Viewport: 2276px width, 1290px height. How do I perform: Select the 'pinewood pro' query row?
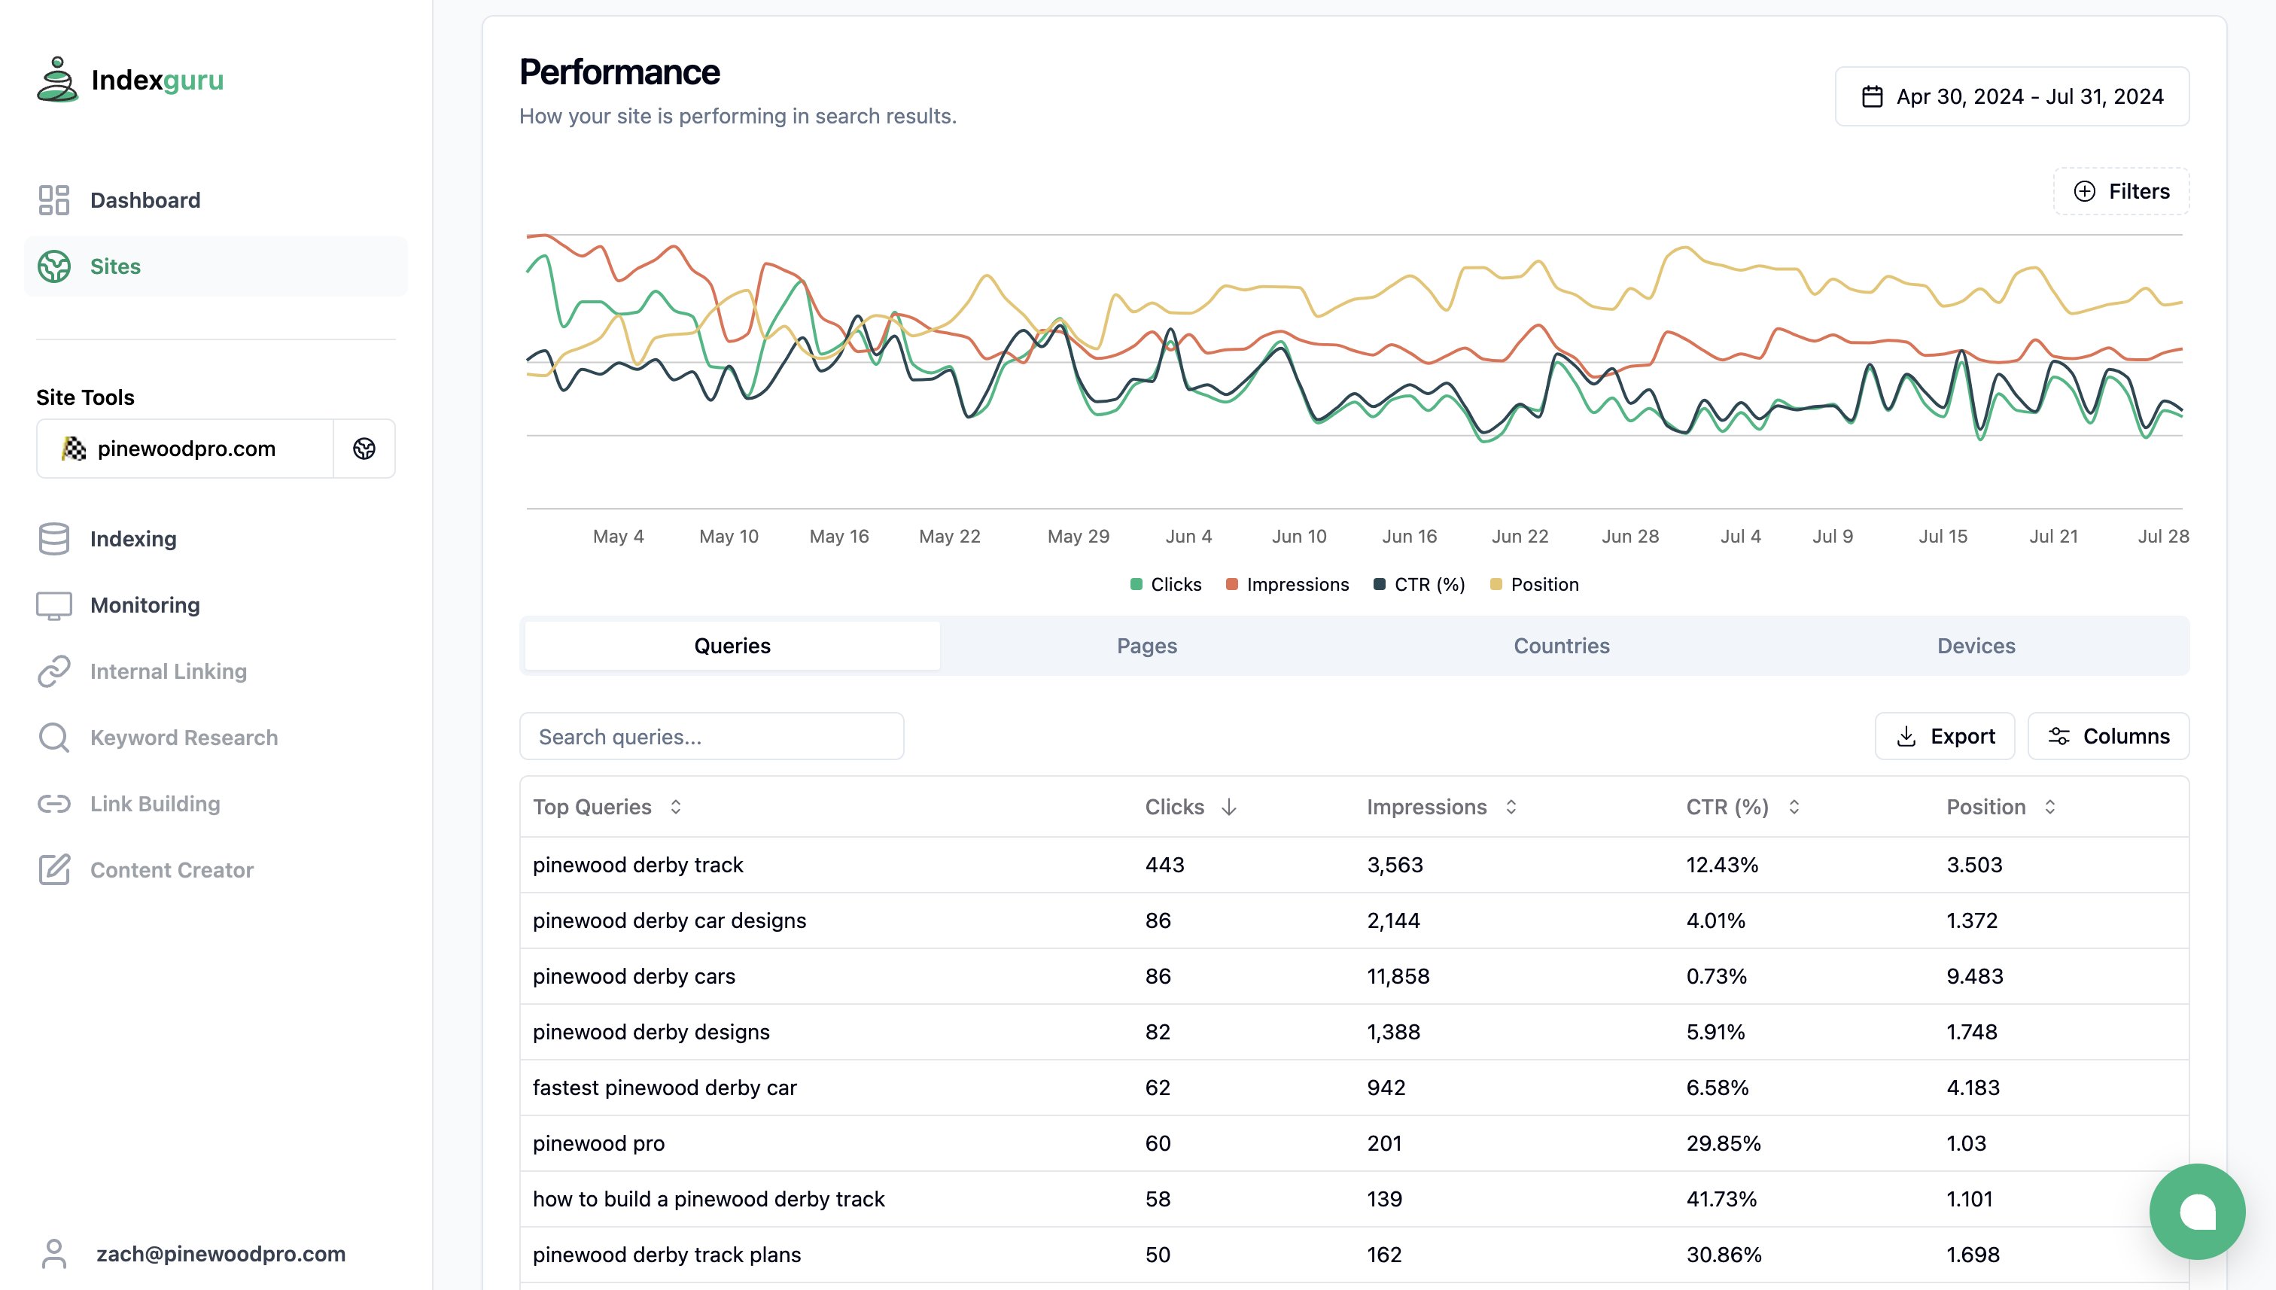pyautogui.click(x=1354, y=1144)
